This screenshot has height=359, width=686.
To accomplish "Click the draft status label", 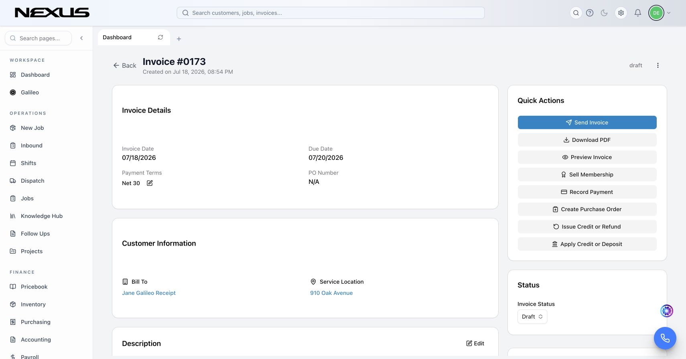I will 636,65.
